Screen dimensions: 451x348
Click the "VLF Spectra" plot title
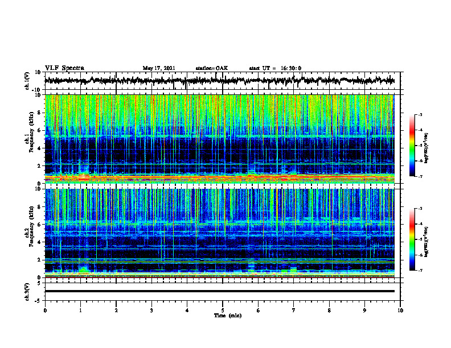pyautogui.click(x=64, y=68)
